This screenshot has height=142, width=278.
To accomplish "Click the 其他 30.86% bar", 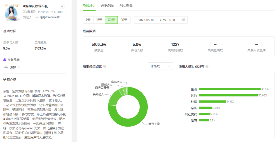I will 228,95.
